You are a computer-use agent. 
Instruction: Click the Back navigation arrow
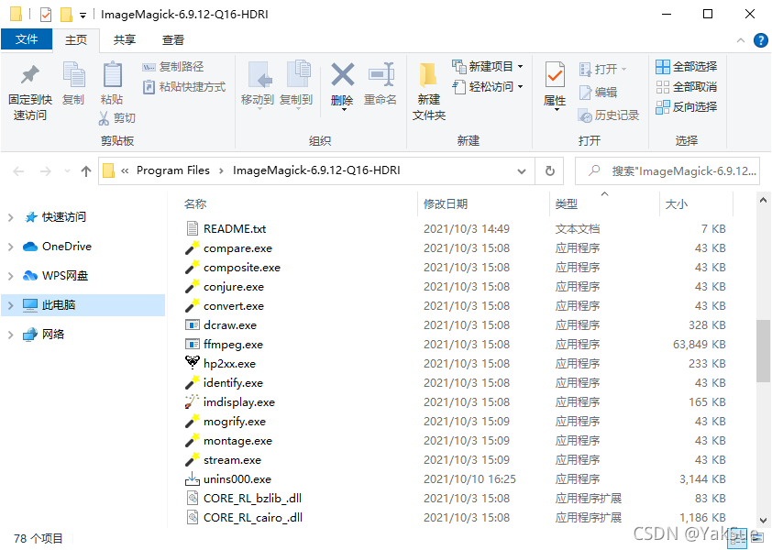coord(18,171)
